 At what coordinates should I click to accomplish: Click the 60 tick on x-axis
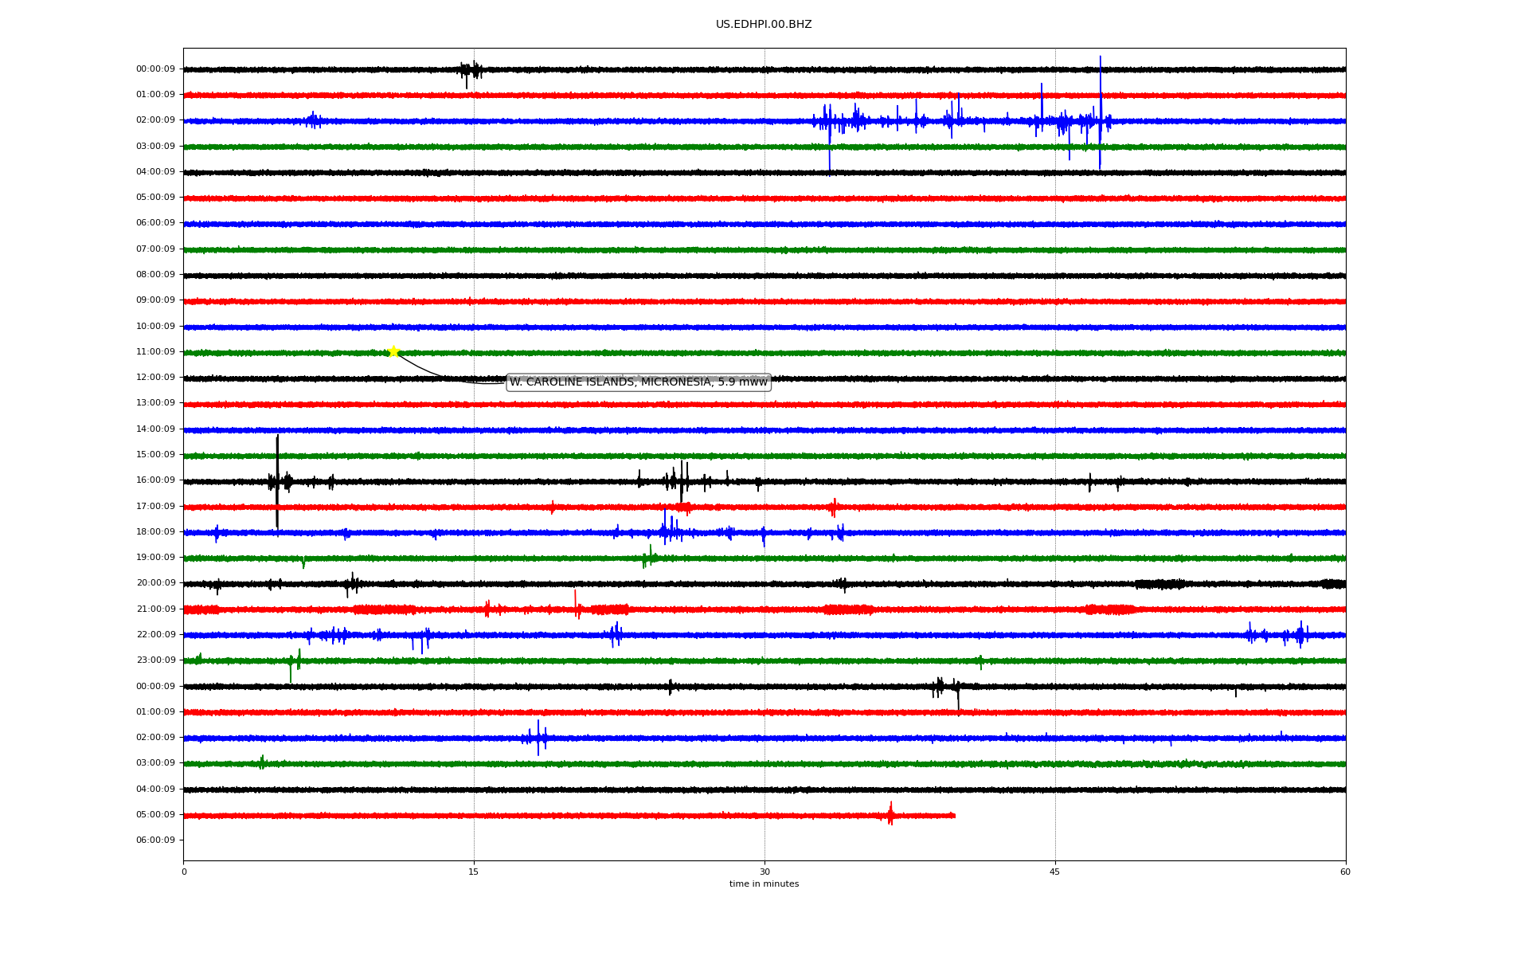1345,872
